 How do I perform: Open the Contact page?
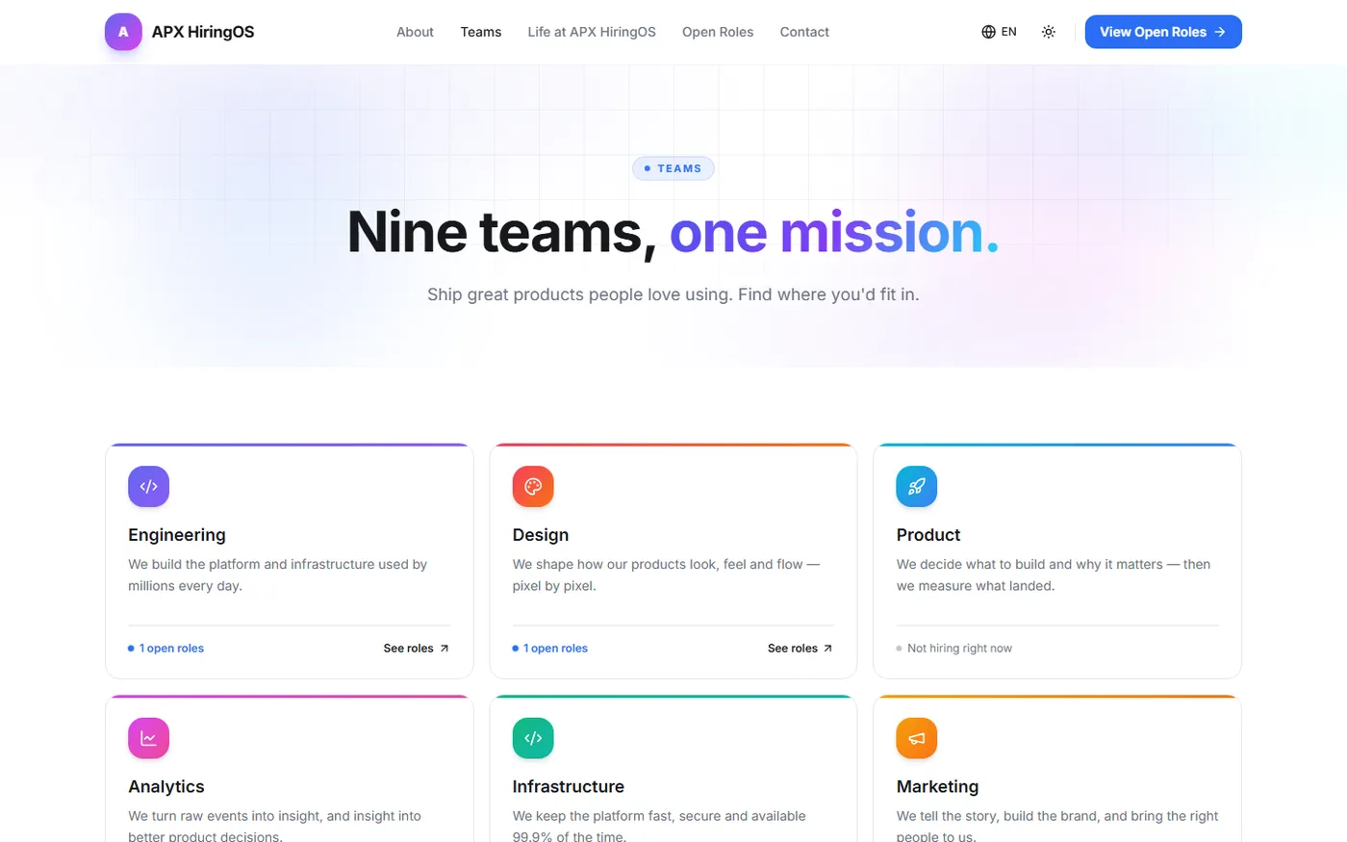(x=804, y=32)
